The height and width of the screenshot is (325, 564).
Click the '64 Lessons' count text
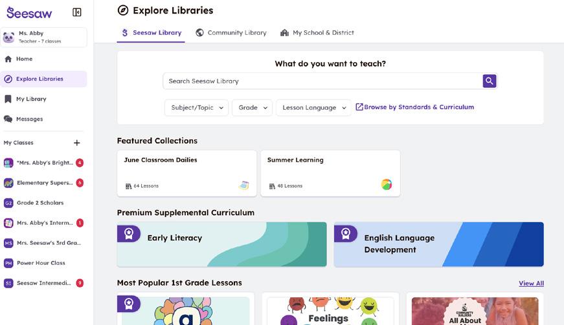[146, 186]
